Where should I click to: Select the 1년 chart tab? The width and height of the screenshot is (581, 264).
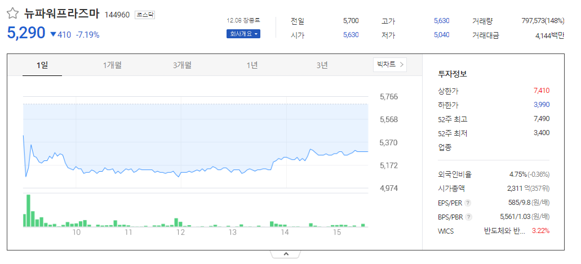[252, 65]
